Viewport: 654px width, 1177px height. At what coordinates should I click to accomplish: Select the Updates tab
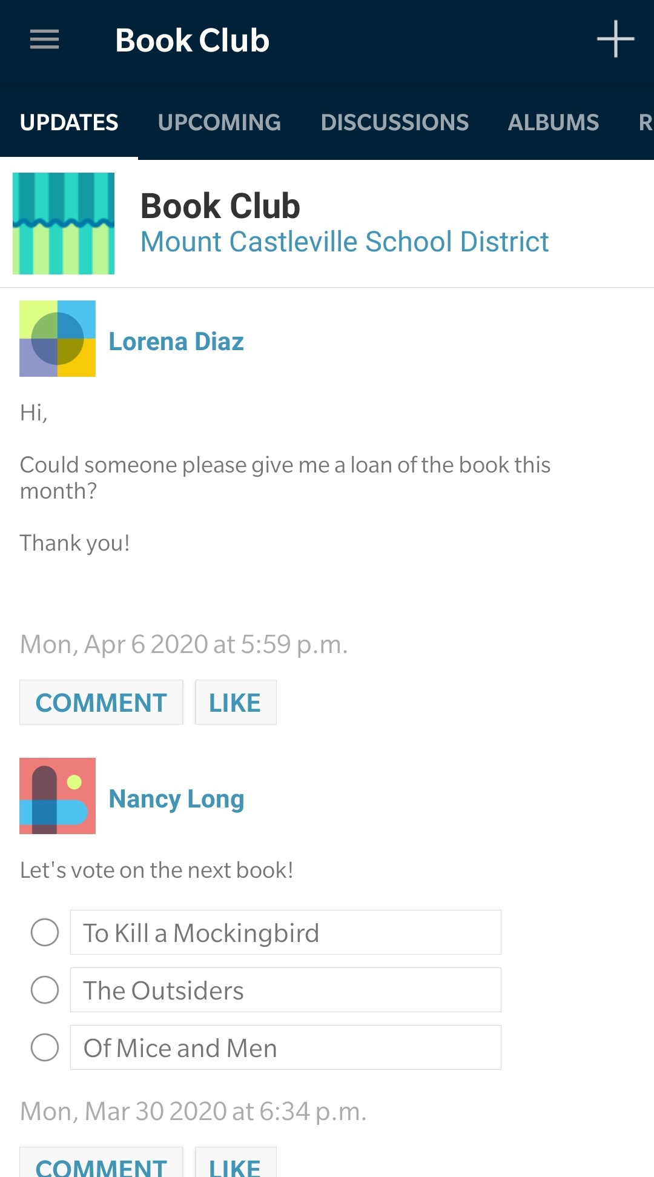[x=69, y=122]
